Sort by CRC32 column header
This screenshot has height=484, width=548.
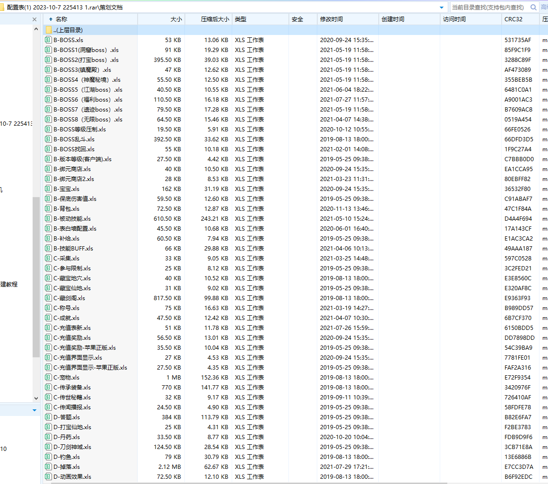tap(513, 19)
